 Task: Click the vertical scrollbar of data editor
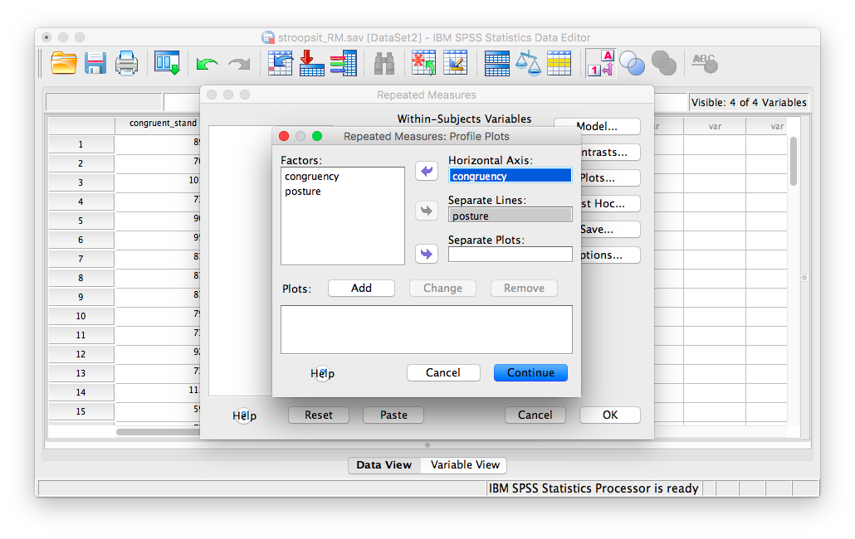tap(794, 161)
